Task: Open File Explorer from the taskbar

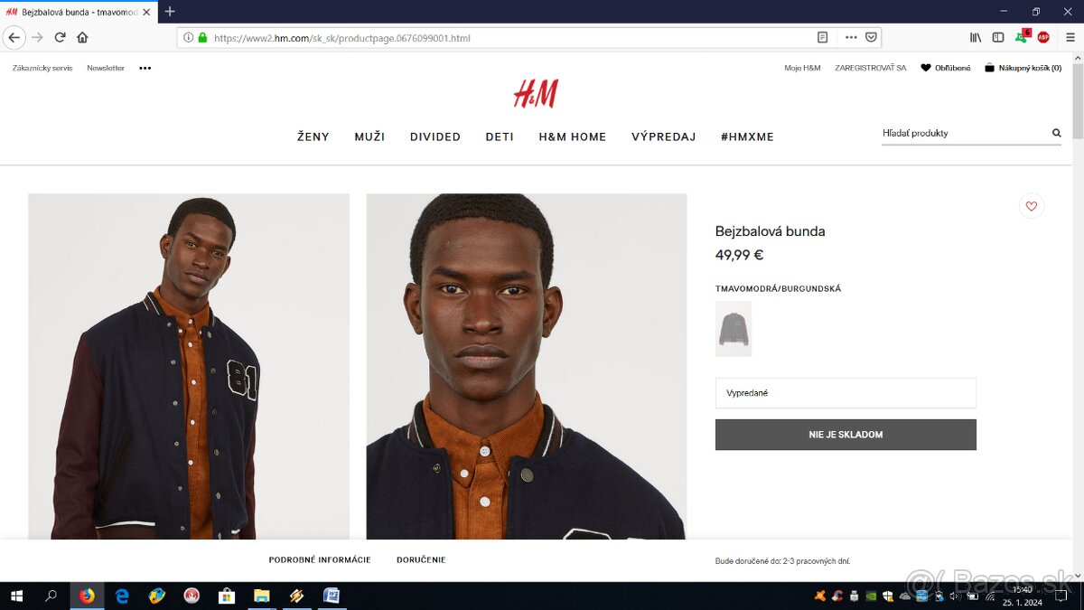Action: (262, 596)
